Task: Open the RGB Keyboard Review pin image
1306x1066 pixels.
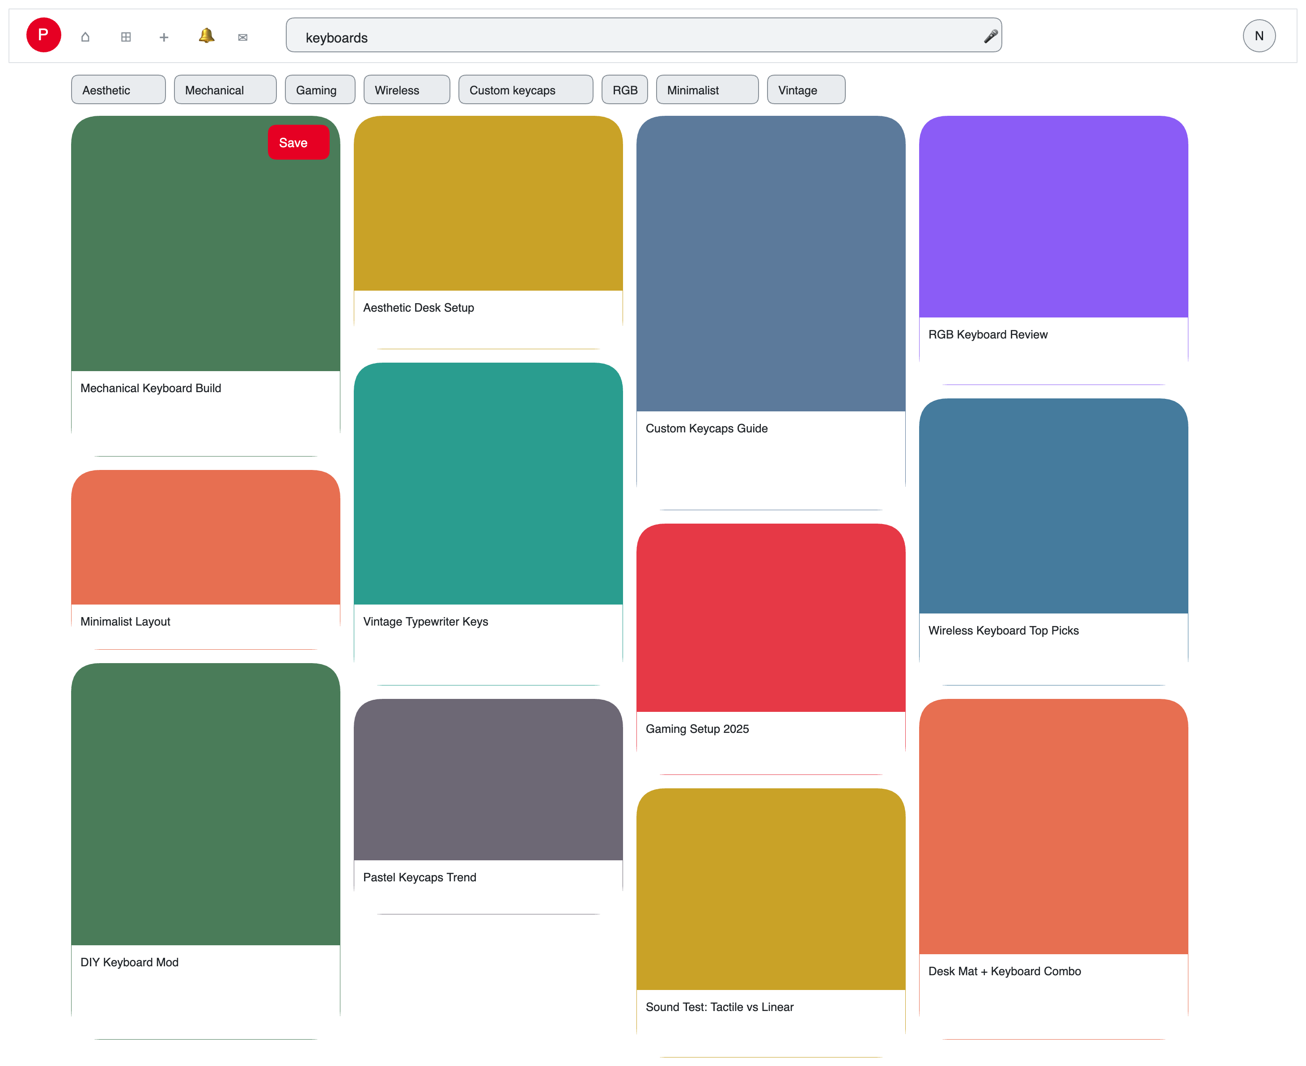Action: tap(1053, 217)
